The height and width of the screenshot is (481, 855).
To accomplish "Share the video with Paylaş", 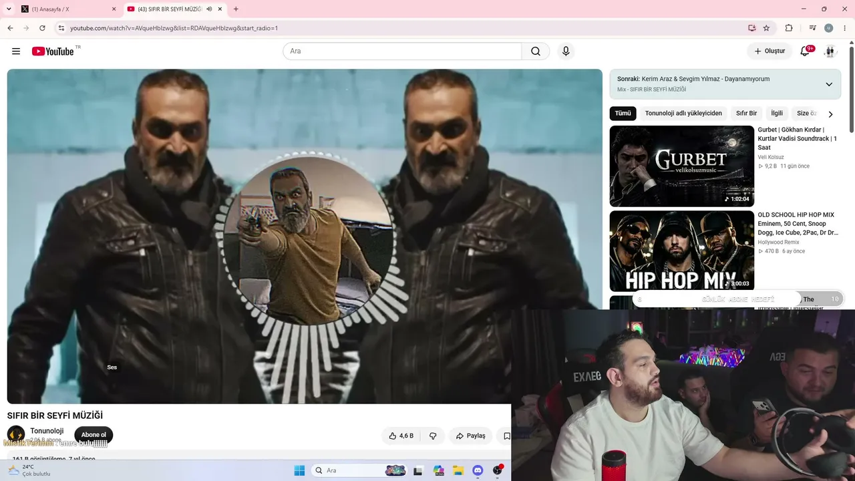I will (470, 436).
